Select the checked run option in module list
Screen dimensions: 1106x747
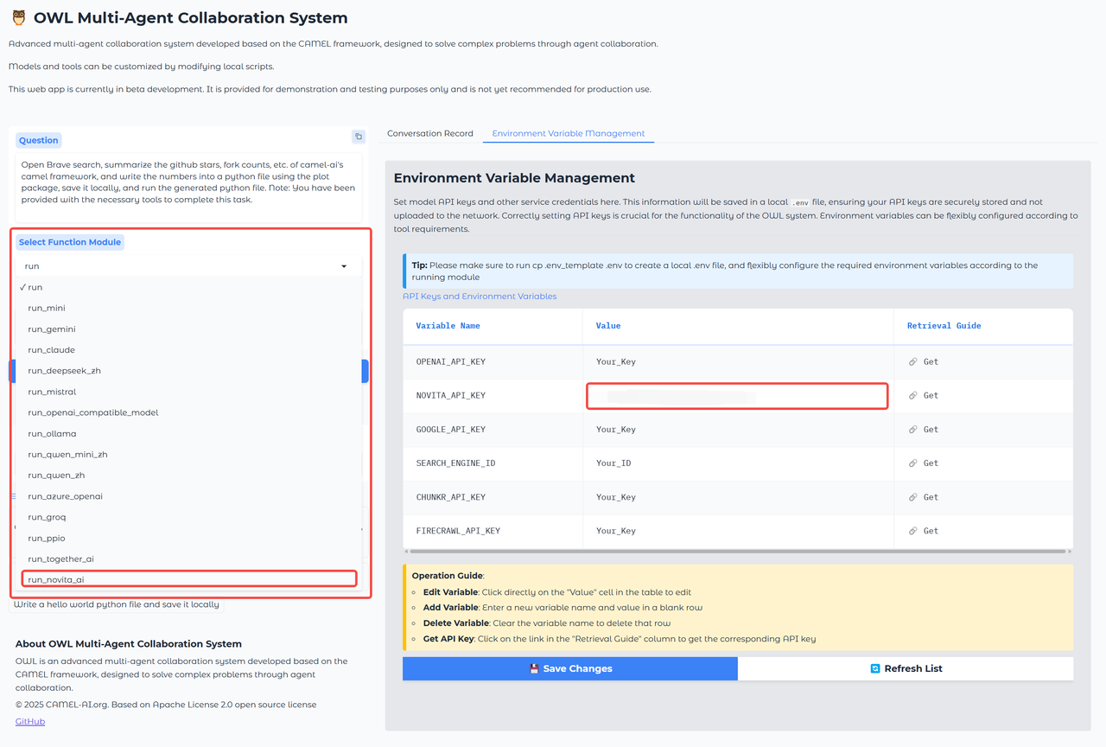pyautogui.click(x=188, y=287)
